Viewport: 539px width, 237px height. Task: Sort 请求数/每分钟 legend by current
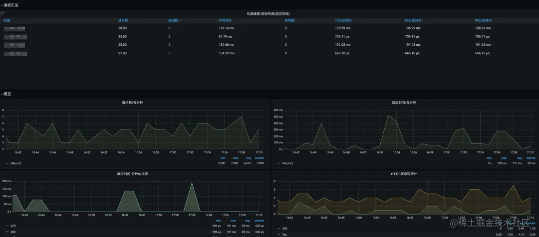tap(259, 158)
